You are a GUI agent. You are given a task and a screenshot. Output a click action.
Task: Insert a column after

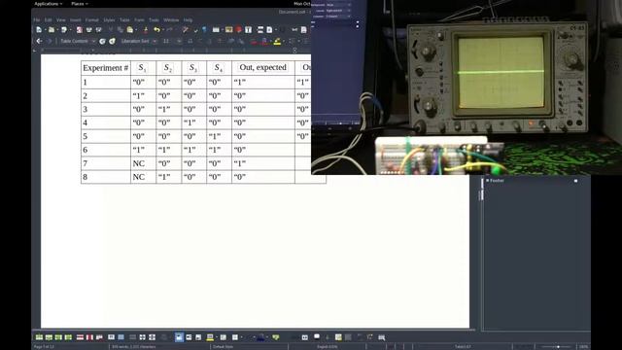coord(68,337)
